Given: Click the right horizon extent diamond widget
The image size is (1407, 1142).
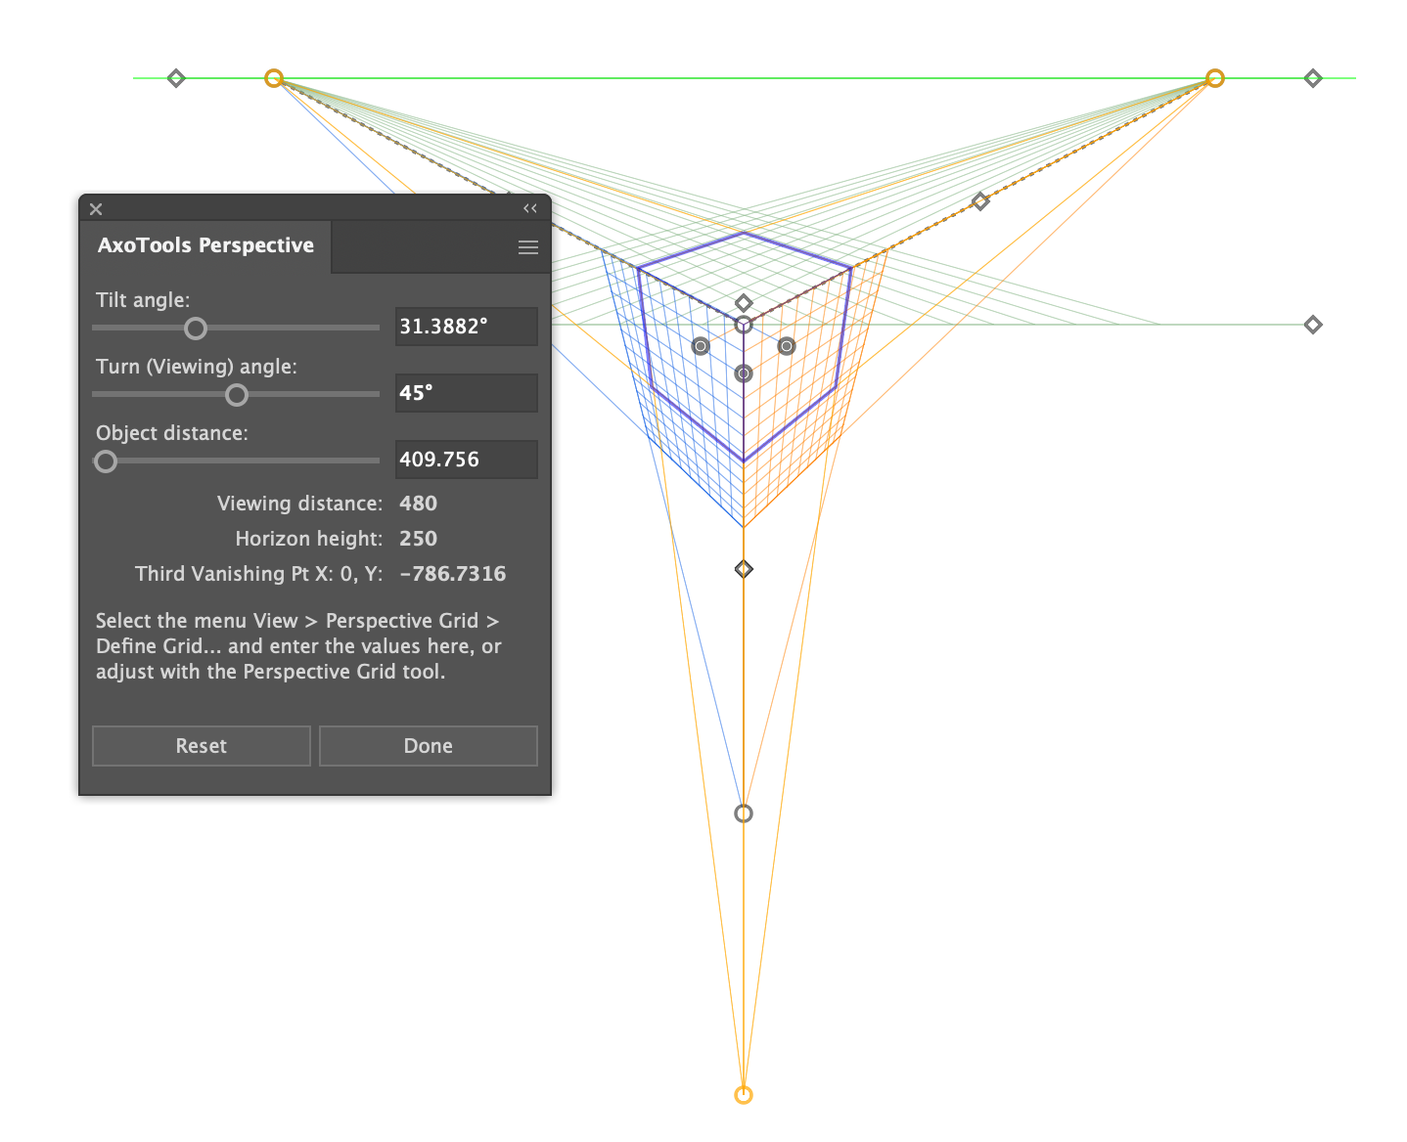Looking at the screenshot, I should [x=1313, y=78].
